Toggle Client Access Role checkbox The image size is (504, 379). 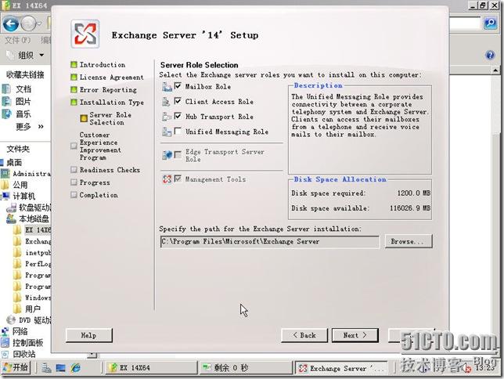click(x=178, y=101)
